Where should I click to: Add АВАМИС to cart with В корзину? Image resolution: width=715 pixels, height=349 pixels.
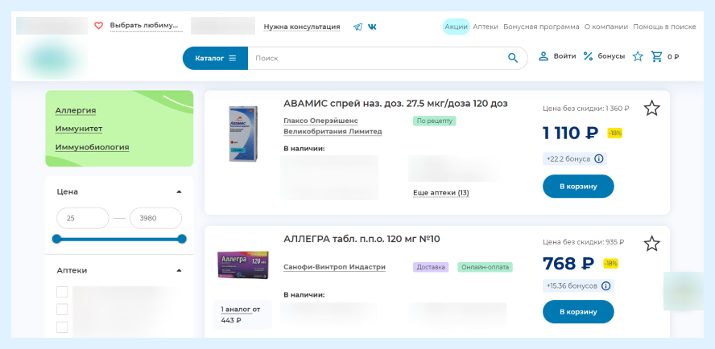(578, 186)
